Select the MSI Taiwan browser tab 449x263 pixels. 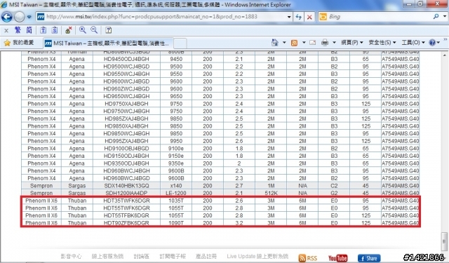(108, 43)
